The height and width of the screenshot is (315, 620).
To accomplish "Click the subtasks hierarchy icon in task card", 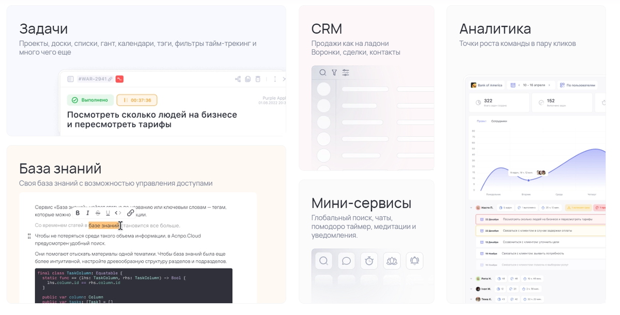I will click(x=238, y=79).
